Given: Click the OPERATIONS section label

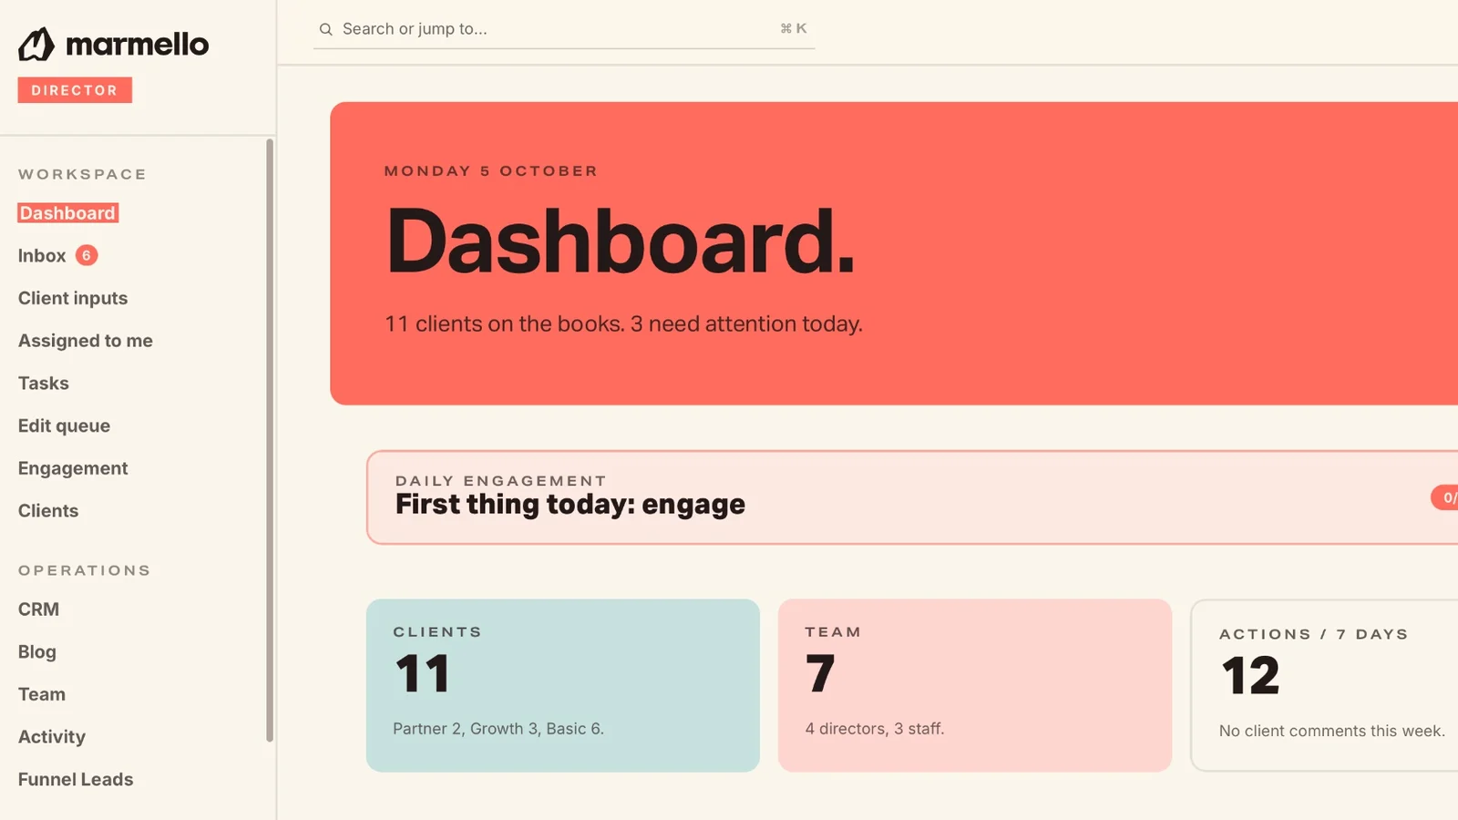Looking at the screenshot, I should (x=85, y=570).
